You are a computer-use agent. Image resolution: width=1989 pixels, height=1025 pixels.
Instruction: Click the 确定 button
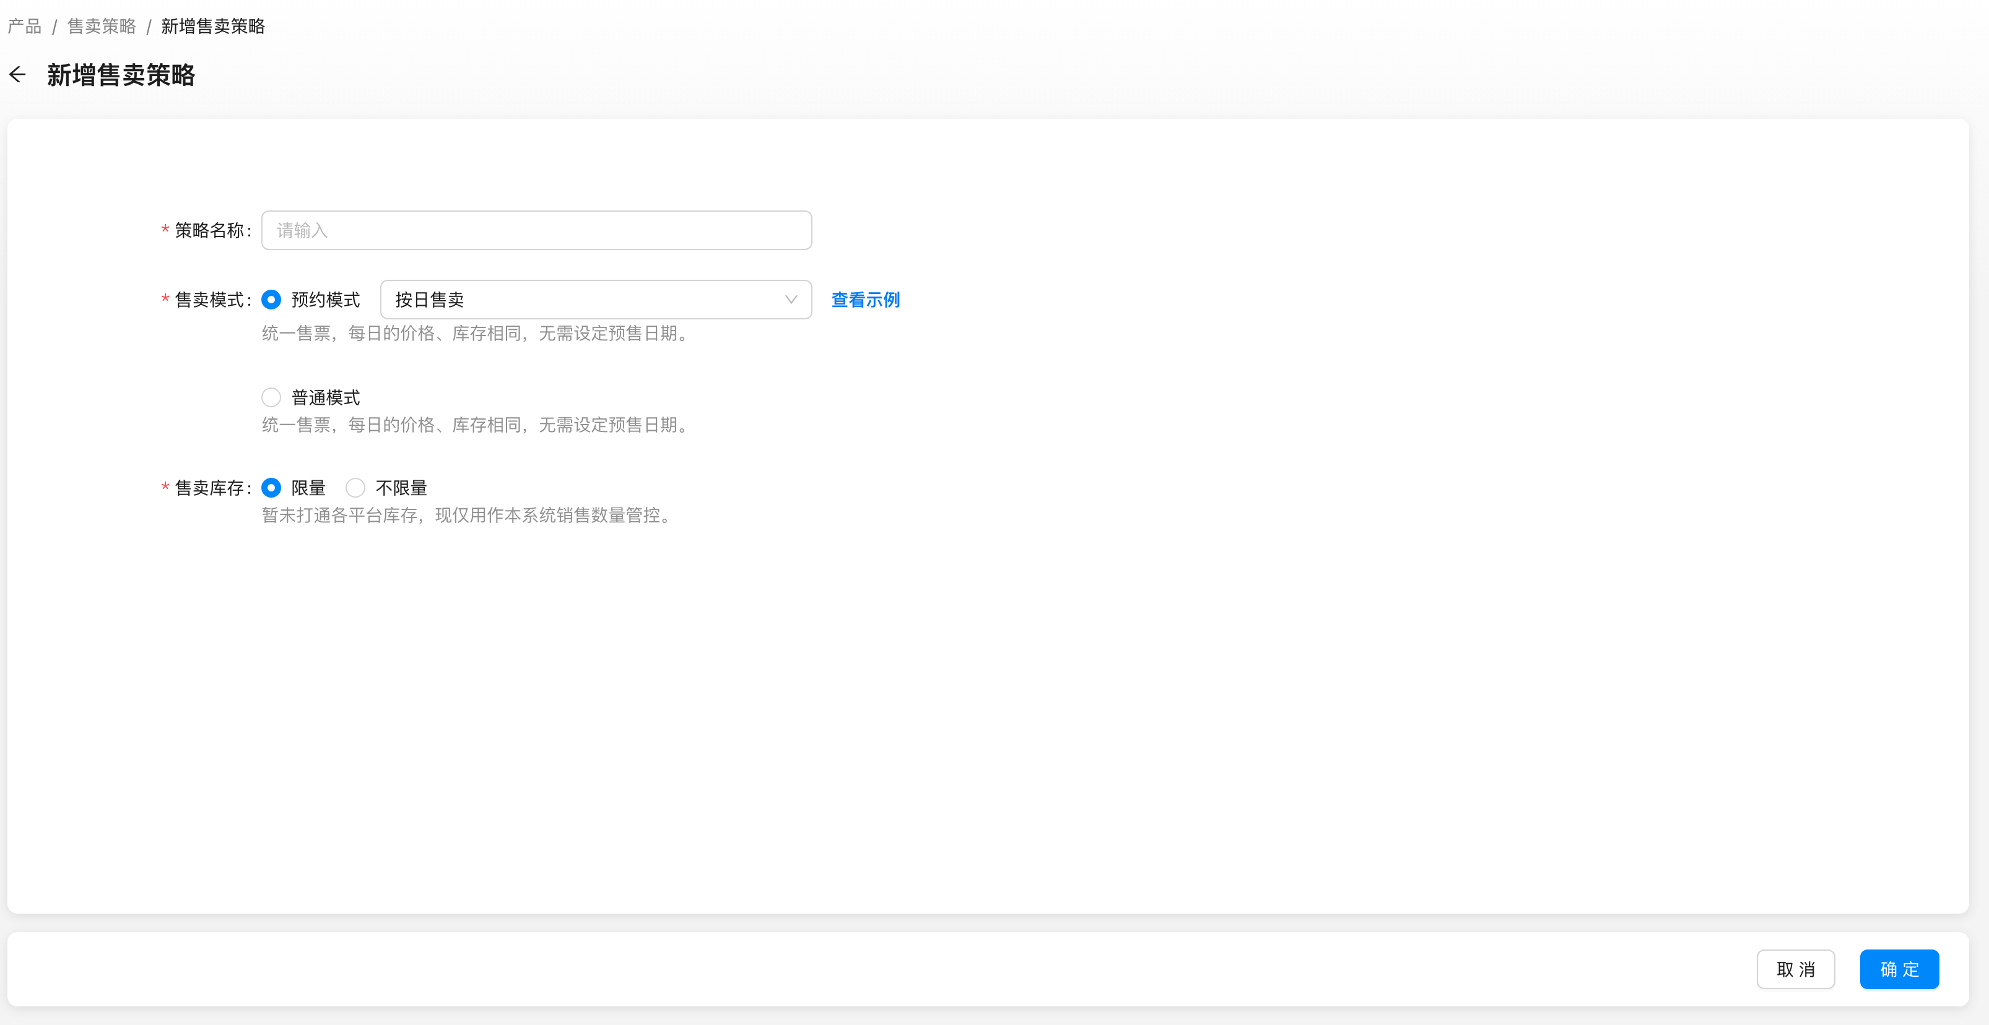(x=1899, y=969)
